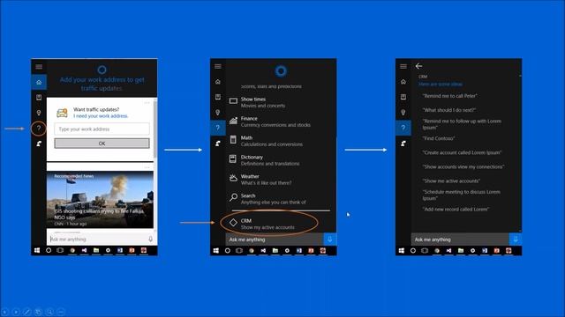Click the OK button under work address

(x=102, y=144)
